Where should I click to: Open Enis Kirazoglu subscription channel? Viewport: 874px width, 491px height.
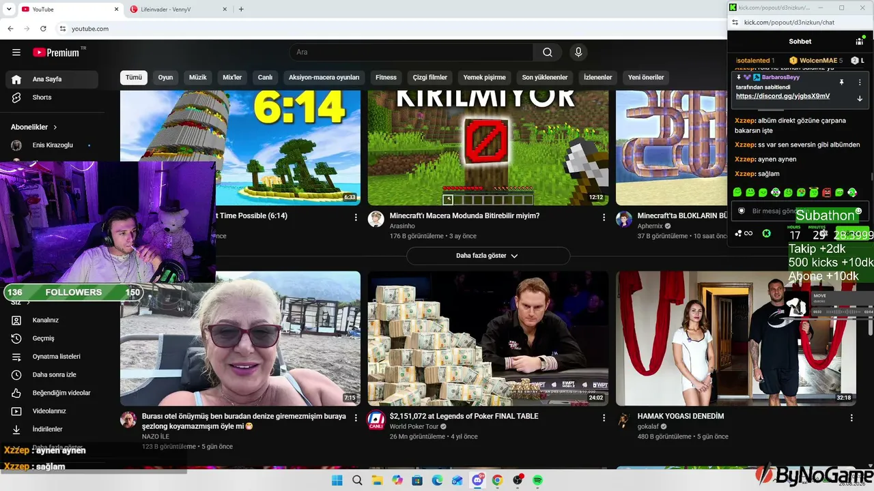[x=52, y=145]
